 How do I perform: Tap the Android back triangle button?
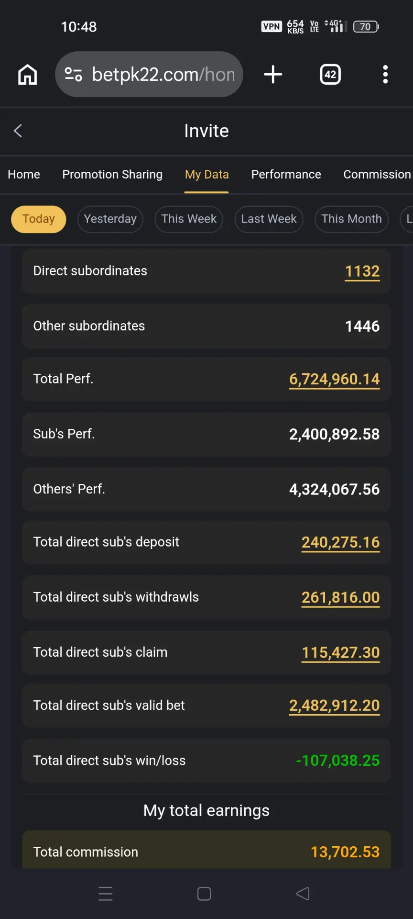(x=303, y=894)
